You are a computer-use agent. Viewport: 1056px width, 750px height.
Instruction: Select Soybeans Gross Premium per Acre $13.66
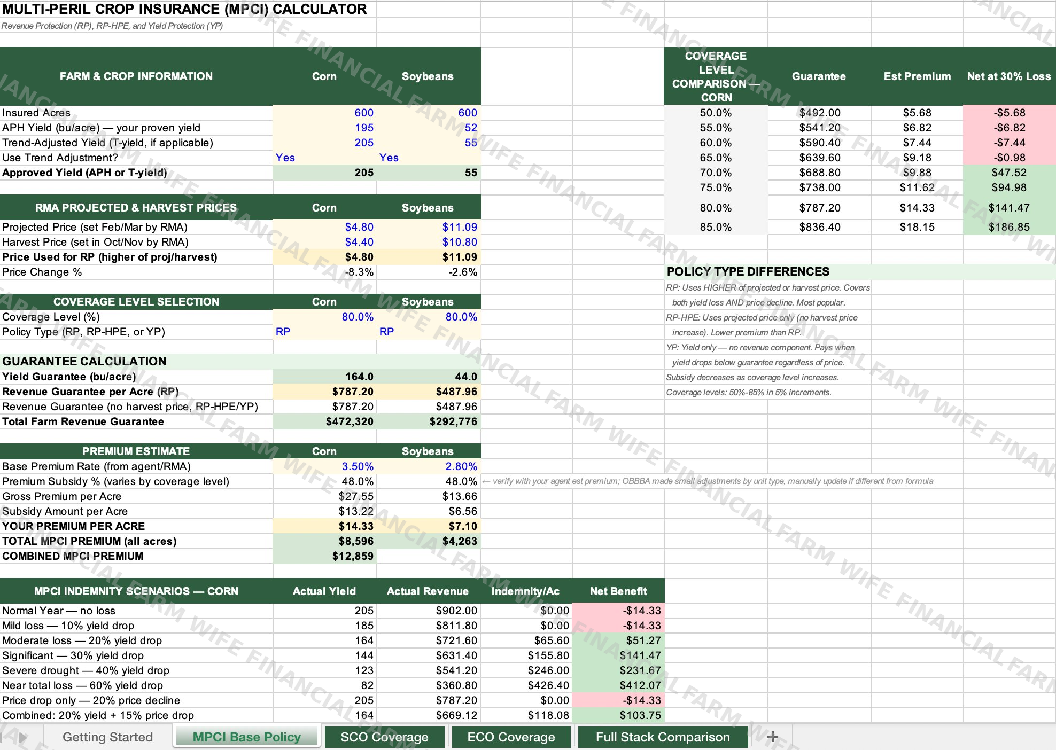click(429, 496)
